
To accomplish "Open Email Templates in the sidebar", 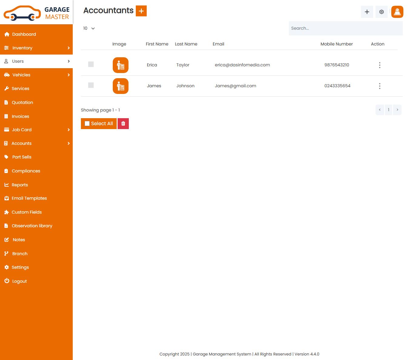I will point(29,198).
